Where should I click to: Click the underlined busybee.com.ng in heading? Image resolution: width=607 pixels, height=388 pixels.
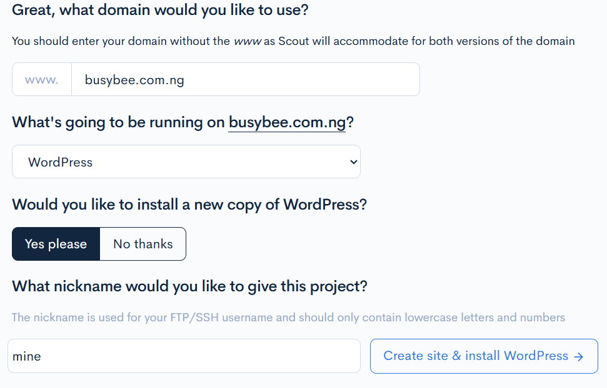pos(287,122)
